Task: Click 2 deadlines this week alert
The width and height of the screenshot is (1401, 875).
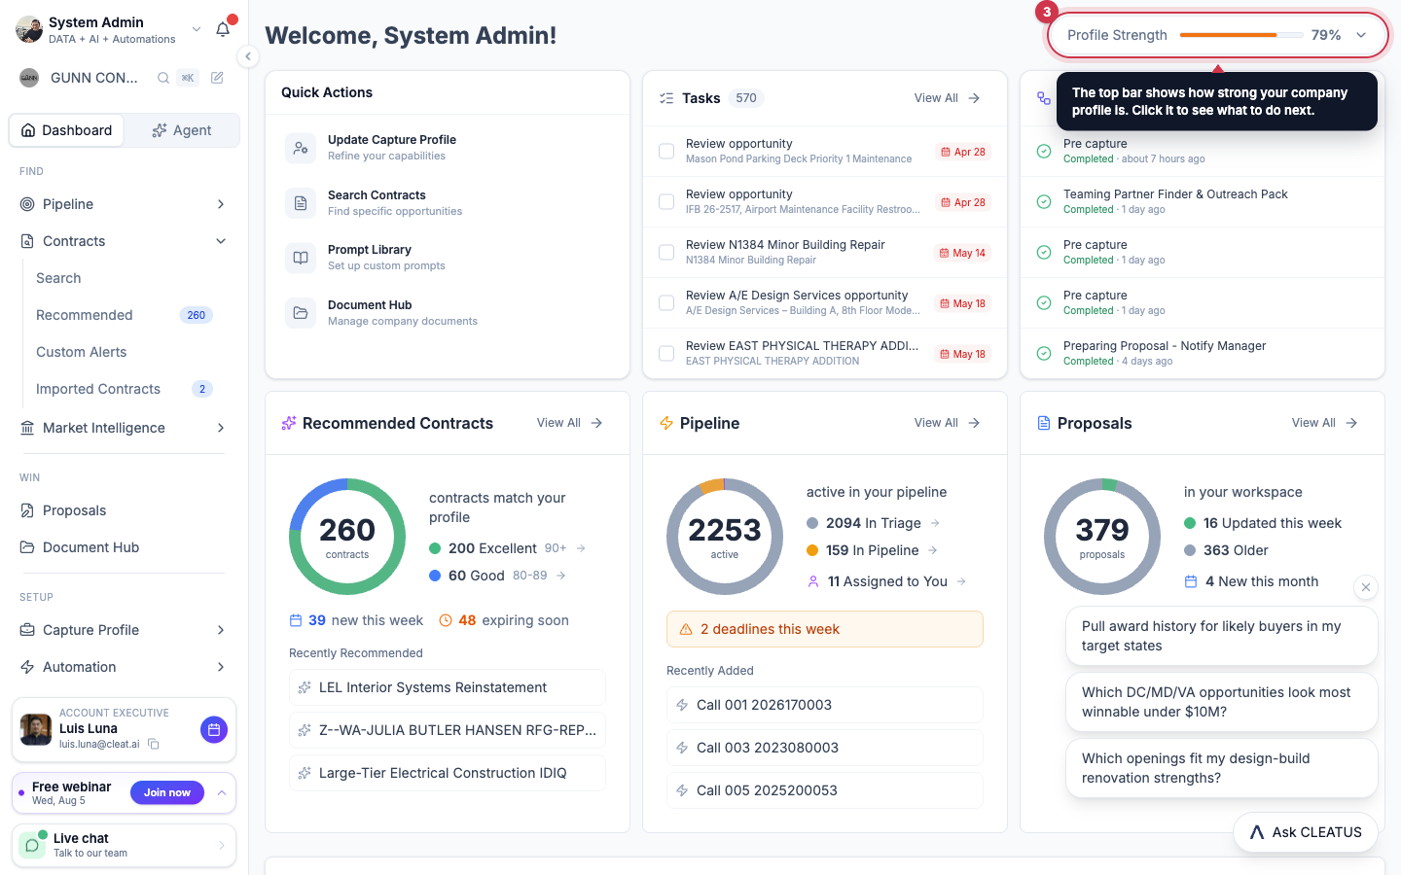Action: pyautogui.click(x=825, y=629)
